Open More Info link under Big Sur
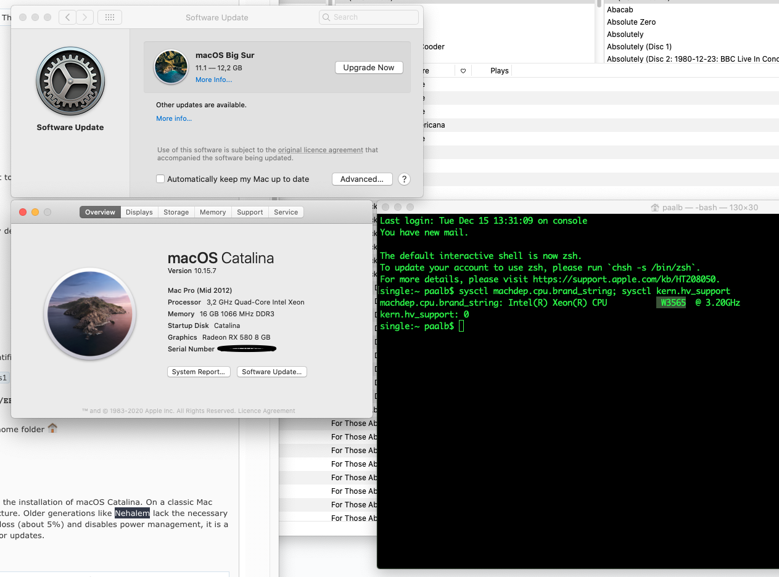 213,80
